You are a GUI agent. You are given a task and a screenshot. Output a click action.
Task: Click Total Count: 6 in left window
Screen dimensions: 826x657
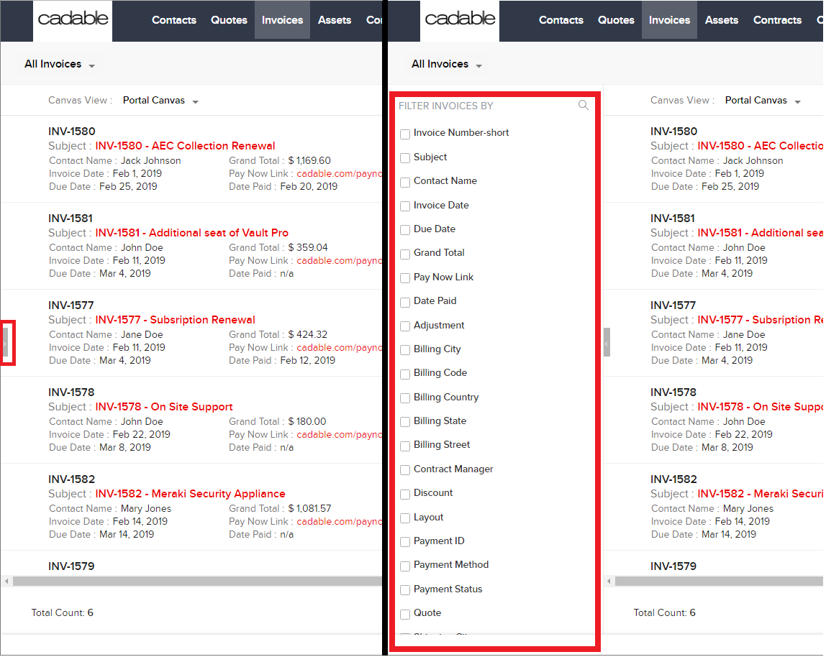pos(62,612)
